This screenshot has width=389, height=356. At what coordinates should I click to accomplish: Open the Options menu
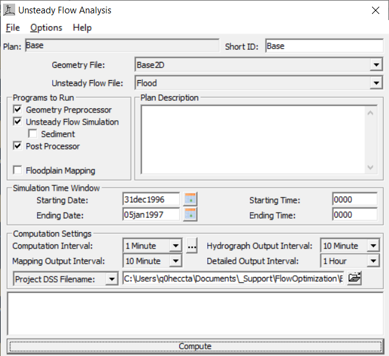46,27
